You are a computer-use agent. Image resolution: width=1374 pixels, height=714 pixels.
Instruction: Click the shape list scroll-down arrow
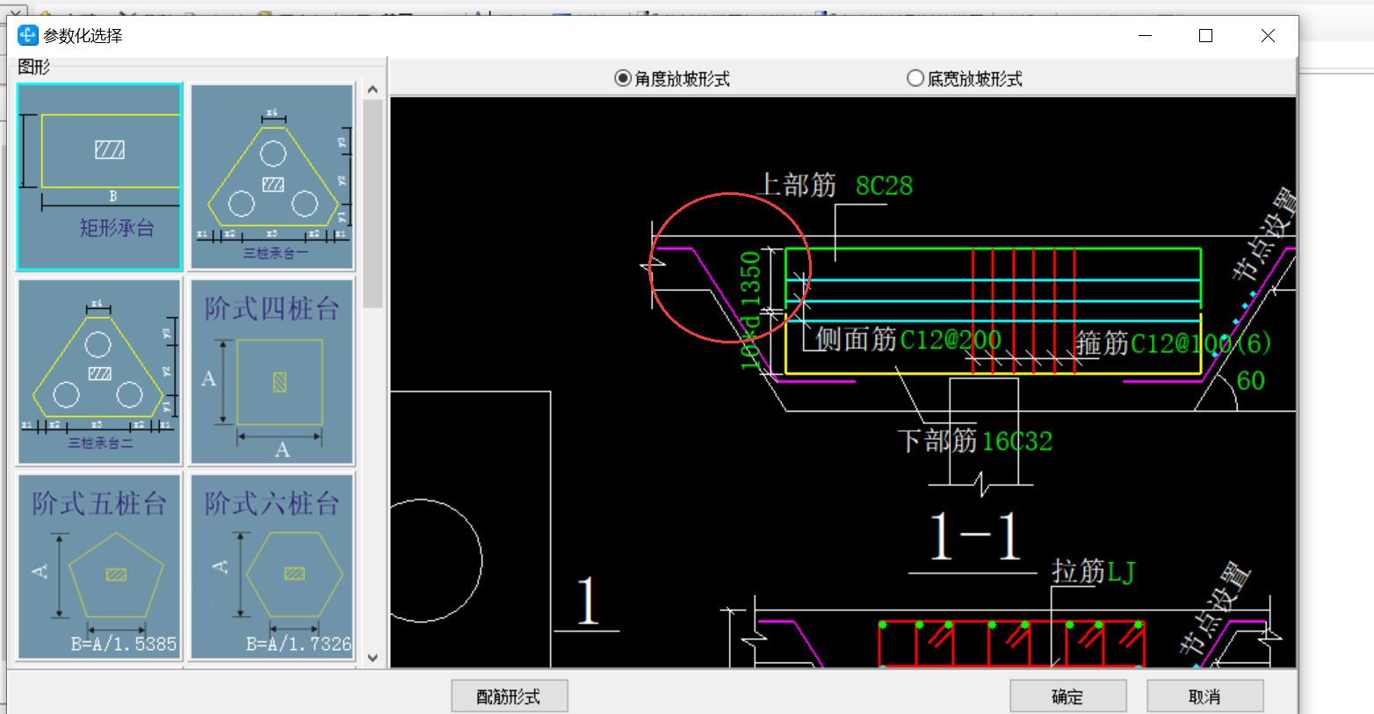(x=372, y=658)
